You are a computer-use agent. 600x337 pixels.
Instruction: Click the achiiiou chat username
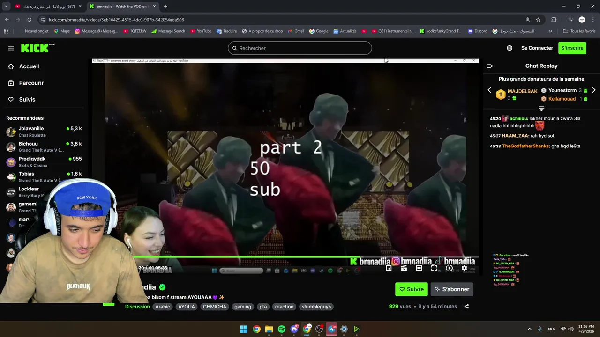[518, 119]
